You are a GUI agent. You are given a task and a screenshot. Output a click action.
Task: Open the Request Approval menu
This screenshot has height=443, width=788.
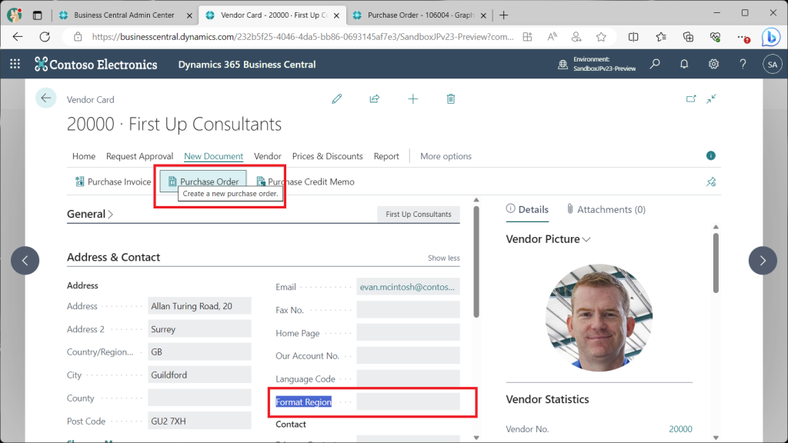pyautogui.click(x=140, y=156)
